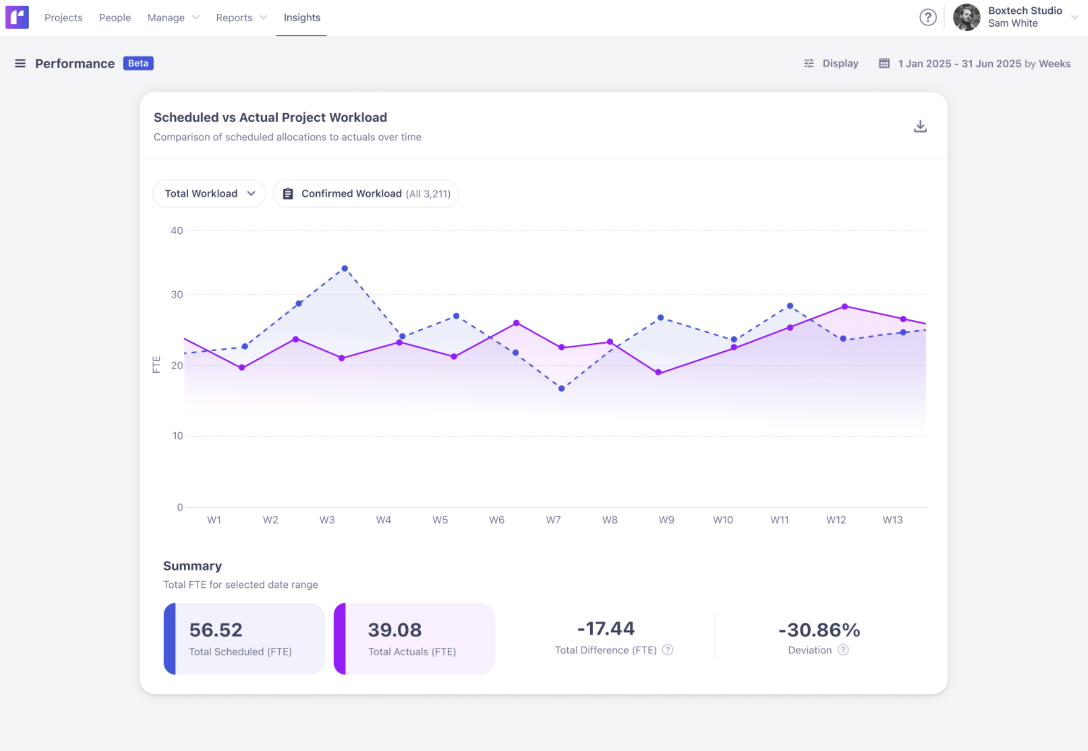Expand the Boxtech Studio account chevron
1088x751 pixels.
tap(1075, 18)
